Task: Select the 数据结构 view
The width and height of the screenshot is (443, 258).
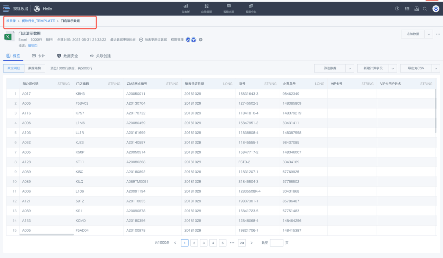Action: [x=35, y=68]
